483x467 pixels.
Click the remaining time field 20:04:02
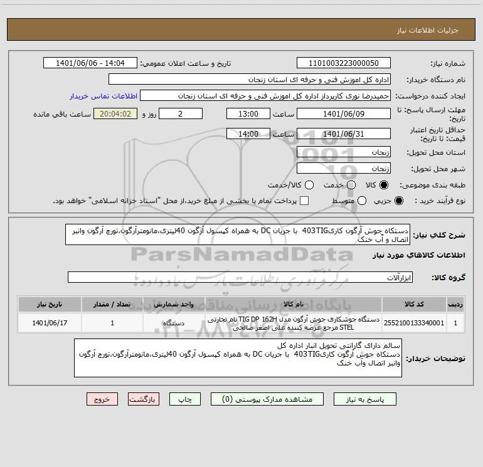115,113
